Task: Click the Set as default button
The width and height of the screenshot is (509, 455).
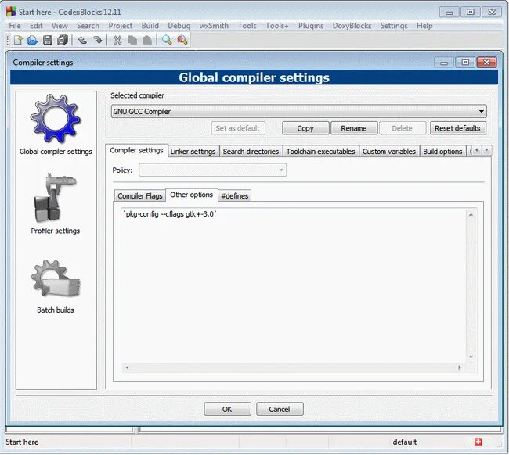Action: [238, 128]
